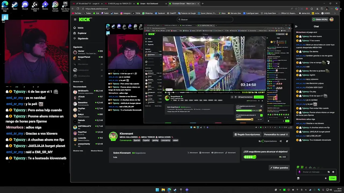Open the Windows Start menu on taskbar
This screenshot has width=344, height=193.
[x=157, y=190]
